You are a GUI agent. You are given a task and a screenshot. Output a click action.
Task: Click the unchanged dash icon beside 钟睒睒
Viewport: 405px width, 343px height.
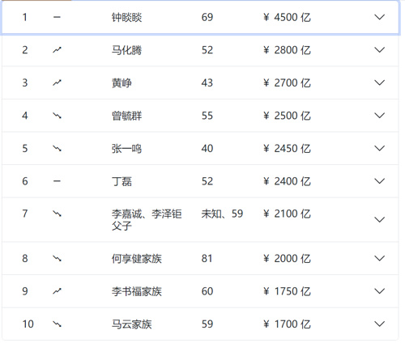57,17
